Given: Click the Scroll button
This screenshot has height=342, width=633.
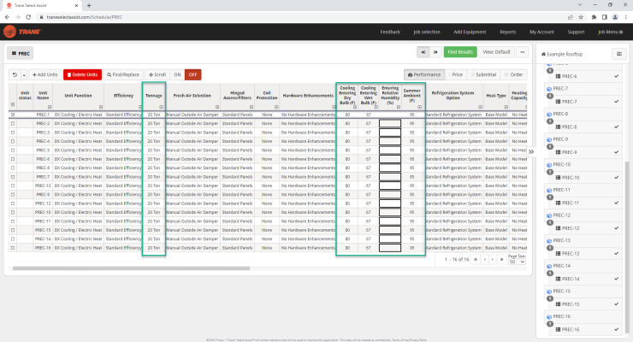Looking at the screenshot, I should [157, 74].
